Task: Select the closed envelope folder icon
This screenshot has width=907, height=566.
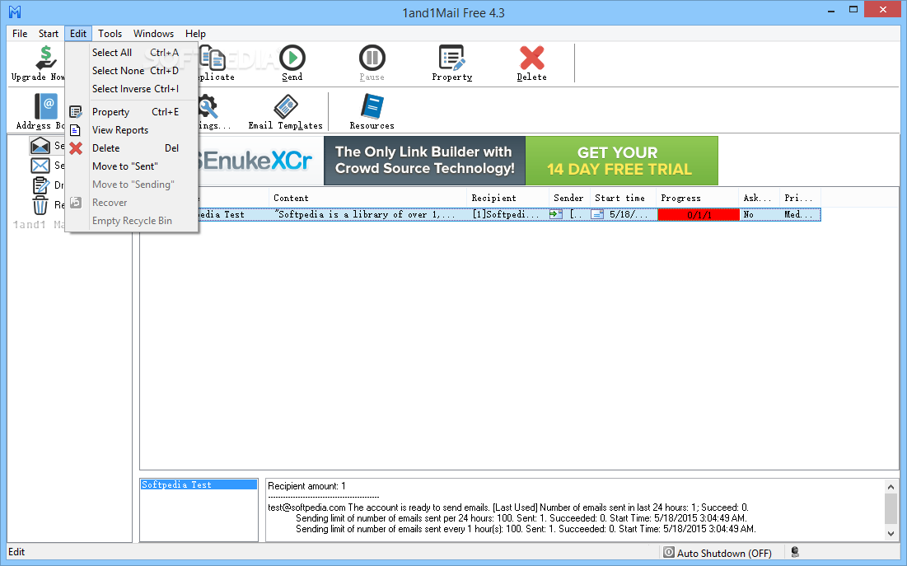Action: click(x=40, y=166)
